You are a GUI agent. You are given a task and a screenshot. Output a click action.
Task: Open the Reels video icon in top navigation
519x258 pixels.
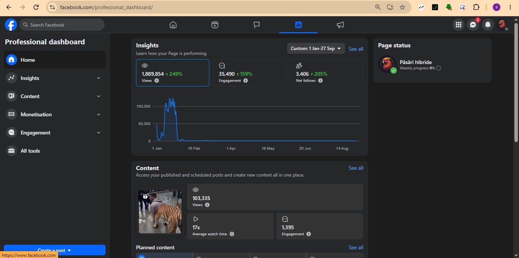(x=215, y=25)
